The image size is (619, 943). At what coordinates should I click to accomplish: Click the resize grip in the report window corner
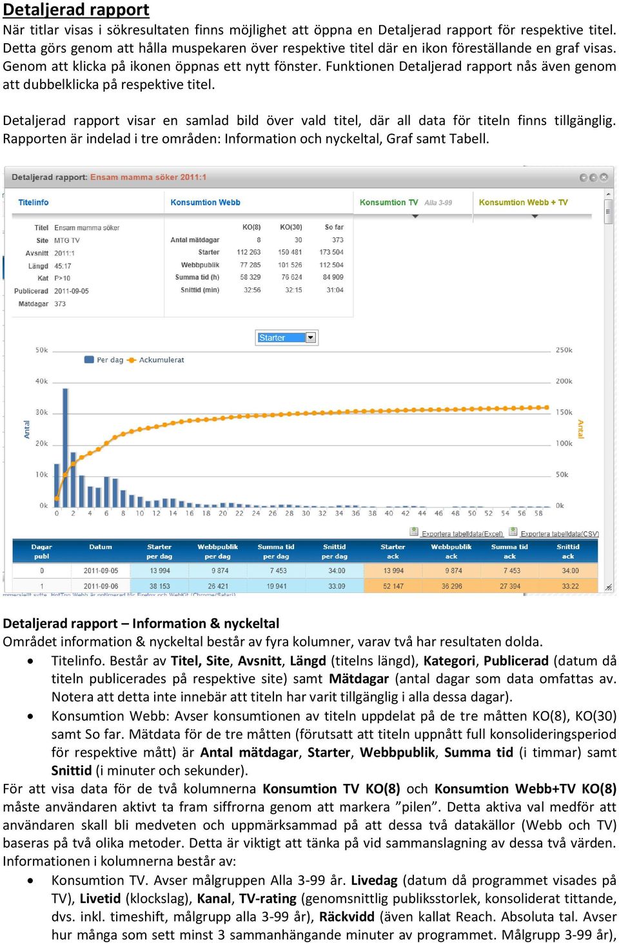[608, 587]
